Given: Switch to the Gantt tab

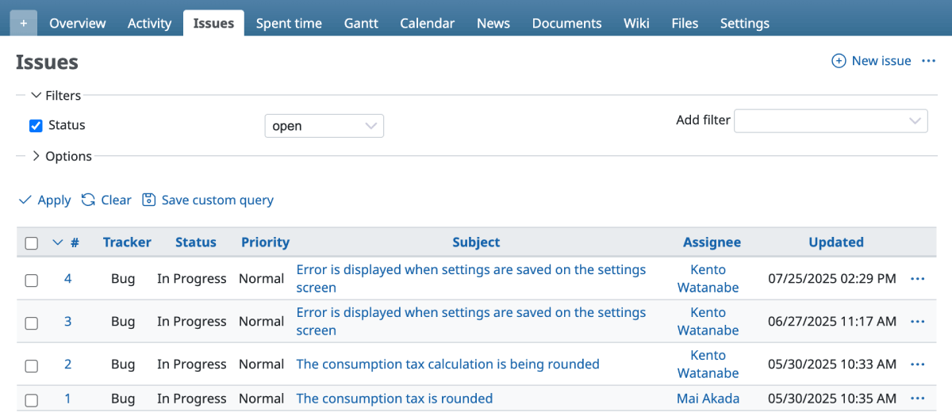Looking at the screenshot, I should coord(361,23).
